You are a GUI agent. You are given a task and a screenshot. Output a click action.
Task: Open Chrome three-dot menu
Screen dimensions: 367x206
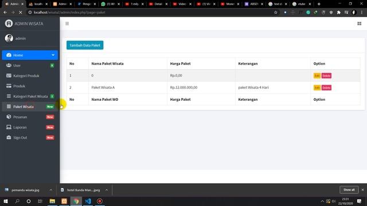coord(362,13)
